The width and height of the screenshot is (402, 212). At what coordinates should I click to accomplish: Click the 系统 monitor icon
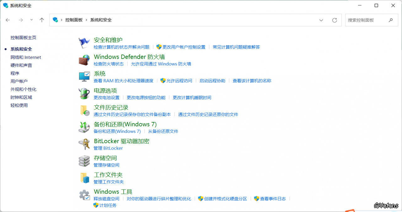click(x=84, y=77)
